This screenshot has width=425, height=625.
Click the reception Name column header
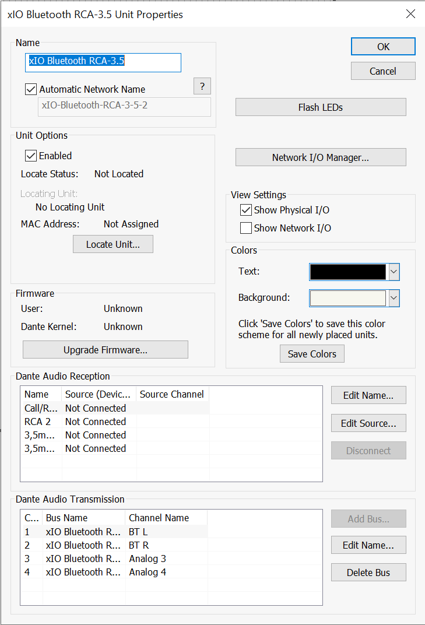41,394
